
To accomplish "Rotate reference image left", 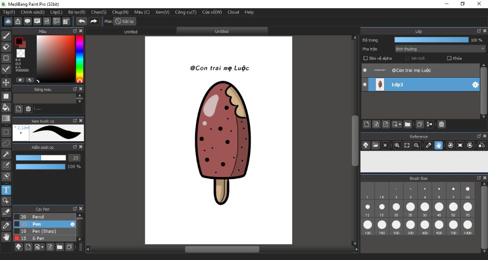I will click(x=450, y=145).
